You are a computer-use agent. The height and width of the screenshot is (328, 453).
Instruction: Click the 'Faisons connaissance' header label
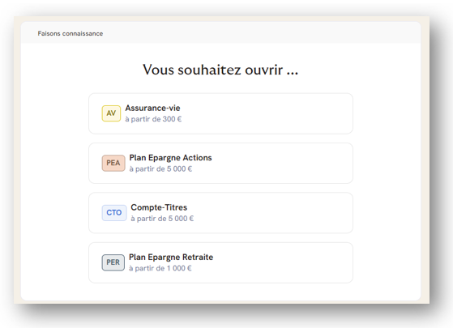click(x=71, y=33)
